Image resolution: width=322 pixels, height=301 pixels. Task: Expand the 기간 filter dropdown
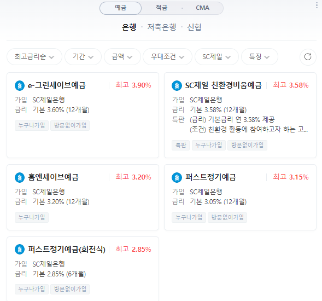83,56
